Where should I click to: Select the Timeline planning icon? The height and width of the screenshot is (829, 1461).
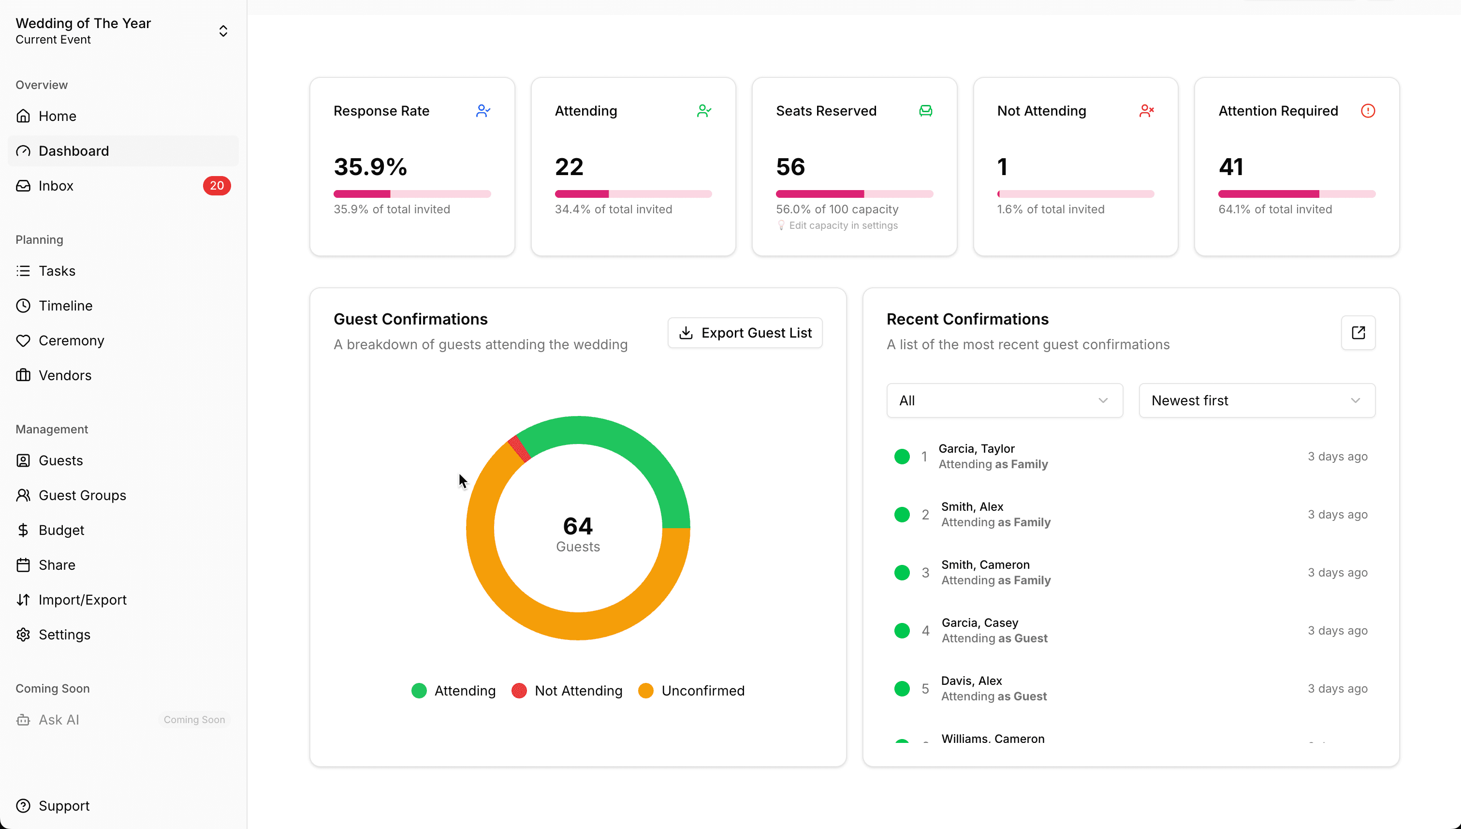tap(23, 305)
